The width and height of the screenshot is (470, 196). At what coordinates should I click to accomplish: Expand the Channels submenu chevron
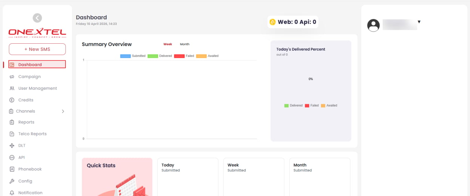(x=63, y=111)
